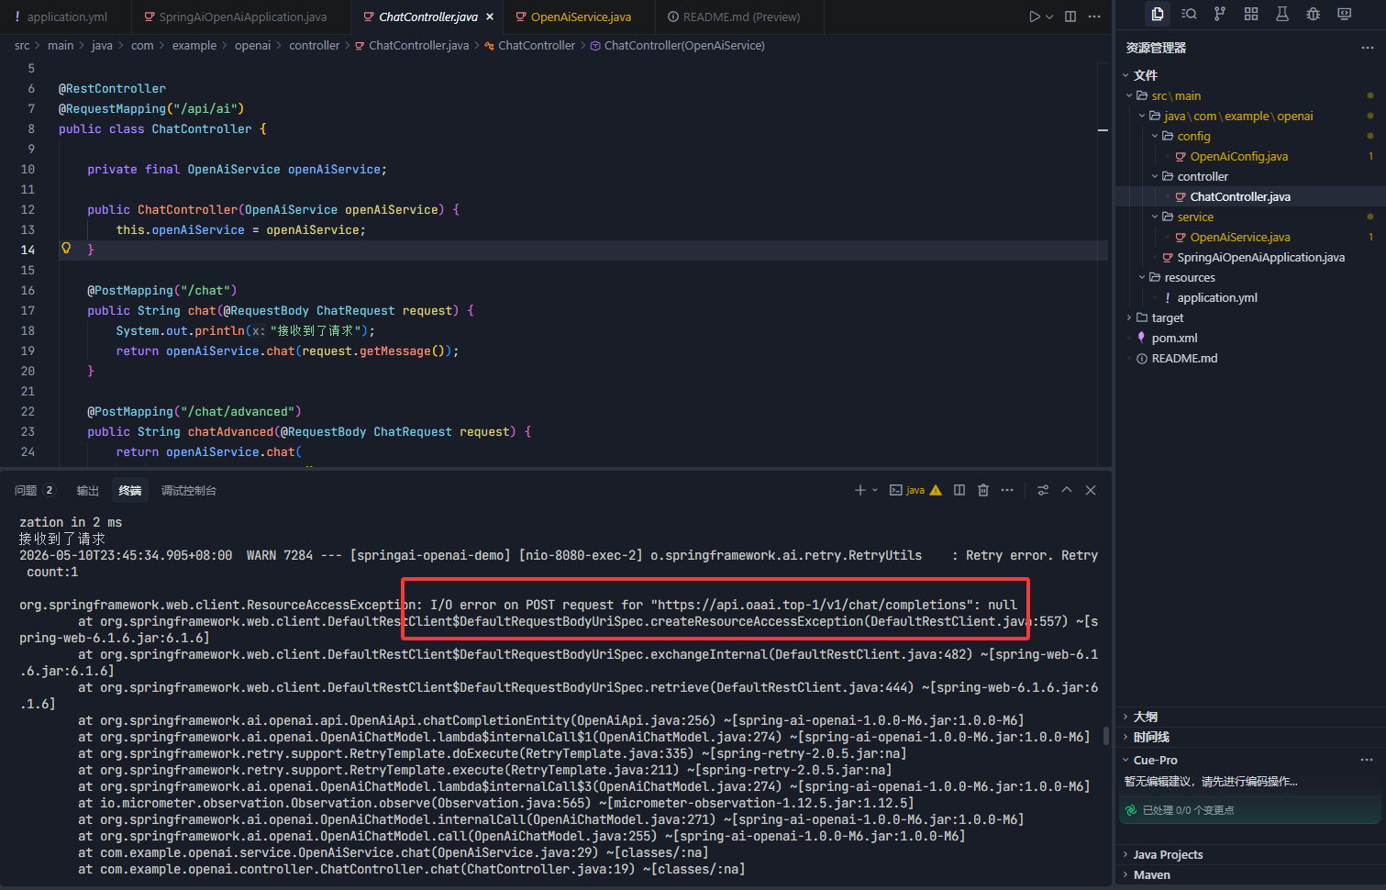Open panel layout settings sliders icon

coord(1043,491)
